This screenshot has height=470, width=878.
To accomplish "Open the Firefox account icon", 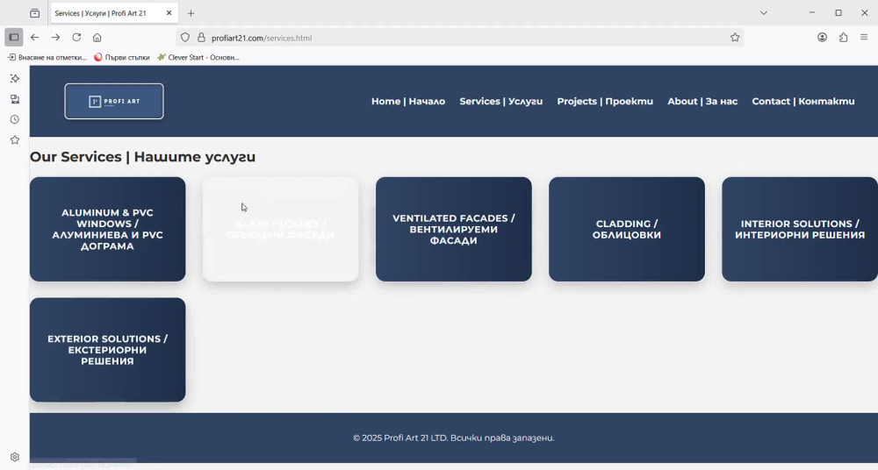I will coord(822,38).
